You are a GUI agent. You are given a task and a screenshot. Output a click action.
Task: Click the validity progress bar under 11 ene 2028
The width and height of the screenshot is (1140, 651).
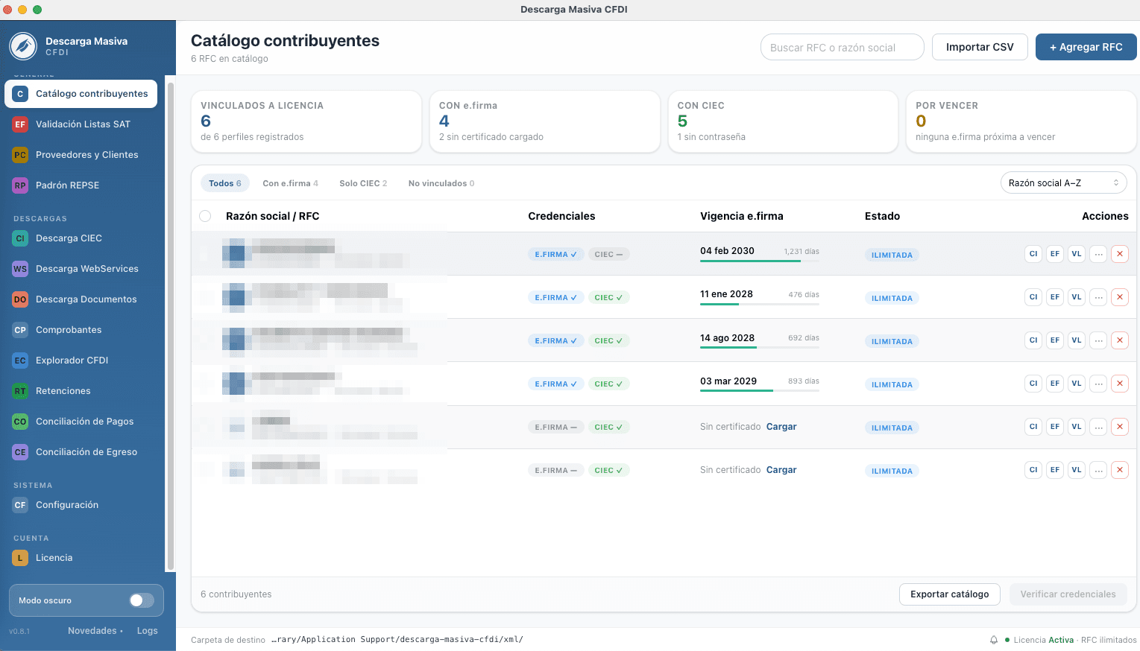pyautogui.click(x=760, y=304)
